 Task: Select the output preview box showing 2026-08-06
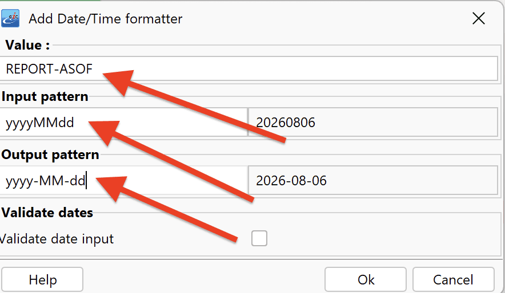click(x=373, y=181)
